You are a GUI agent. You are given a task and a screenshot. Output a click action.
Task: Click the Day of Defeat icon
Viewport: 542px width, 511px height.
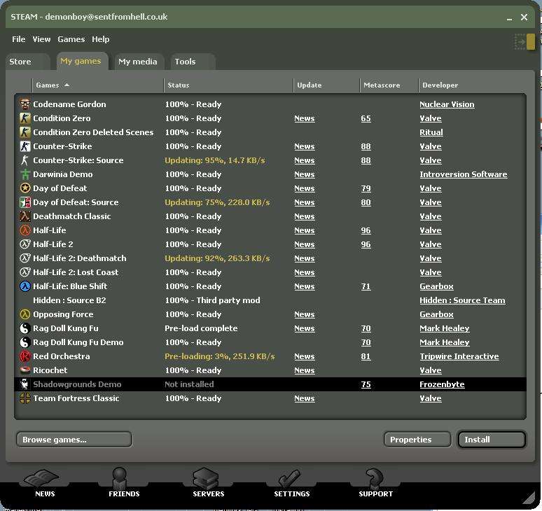(25, 188)
